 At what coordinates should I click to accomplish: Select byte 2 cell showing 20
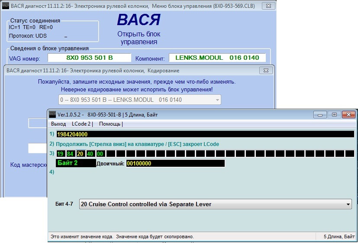click(80, 154)
